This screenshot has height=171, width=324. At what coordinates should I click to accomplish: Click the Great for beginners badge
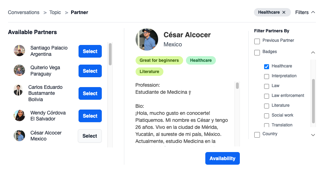click(159, 60)
